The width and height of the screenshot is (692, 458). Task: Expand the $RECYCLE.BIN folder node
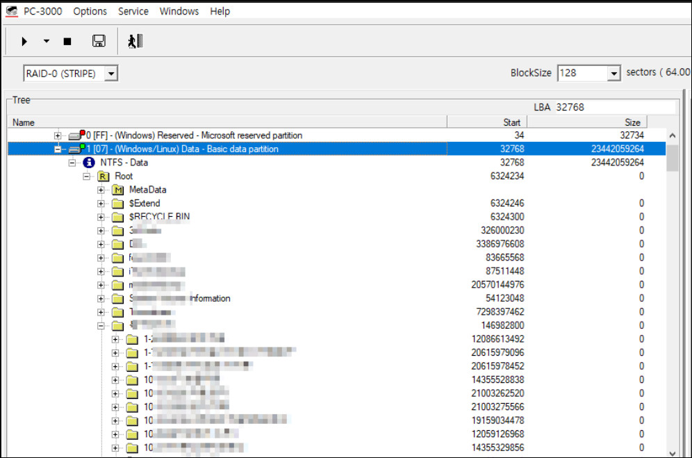click(101, 218)
